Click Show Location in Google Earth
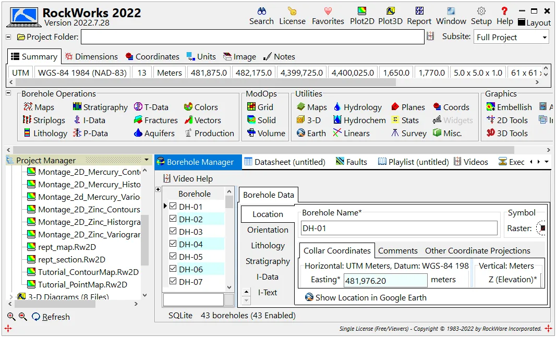556x337 pixels. [x=366, y=298]
